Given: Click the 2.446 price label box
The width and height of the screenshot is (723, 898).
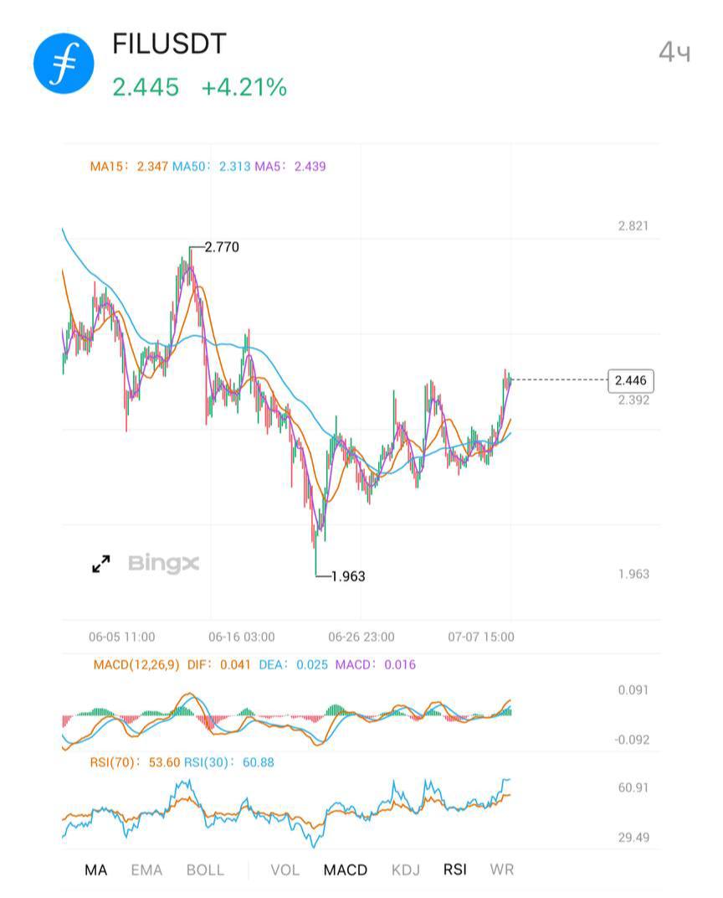Looking at the screenshot, I should tap(630, 380).
